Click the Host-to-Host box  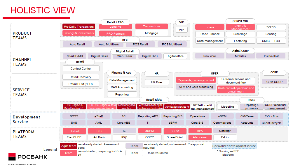(271, 56)
